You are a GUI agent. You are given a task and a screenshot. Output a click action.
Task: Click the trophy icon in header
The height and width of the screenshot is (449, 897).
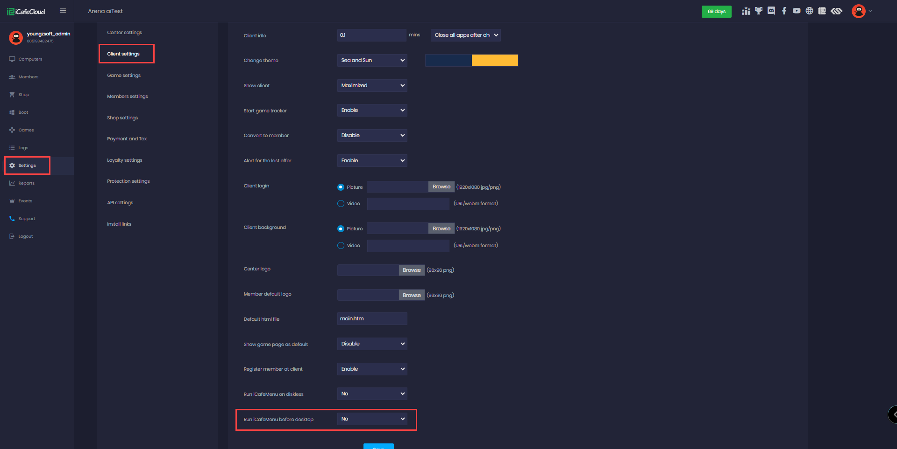pos(758,11)
